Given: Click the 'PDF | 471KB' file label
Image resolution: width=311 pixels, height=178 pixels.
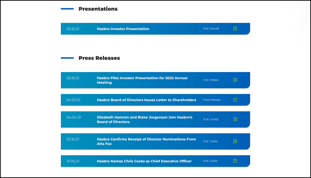Looking at the screenshot, I should tap(211, 119).
